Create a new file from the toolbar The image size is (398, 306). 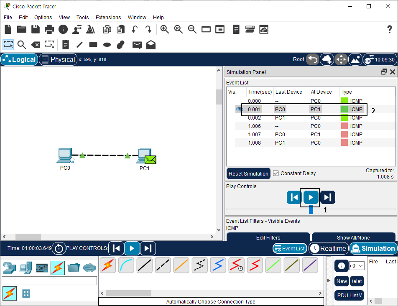(8, 29)
